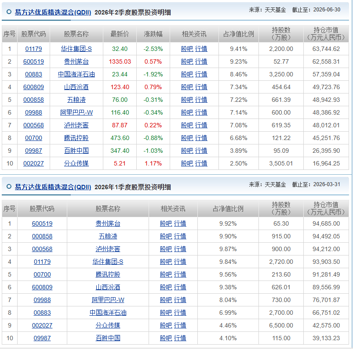Select 持仓市值 value 63,744.62
This screenshot has height=349, width=353.
coord(326,49)
